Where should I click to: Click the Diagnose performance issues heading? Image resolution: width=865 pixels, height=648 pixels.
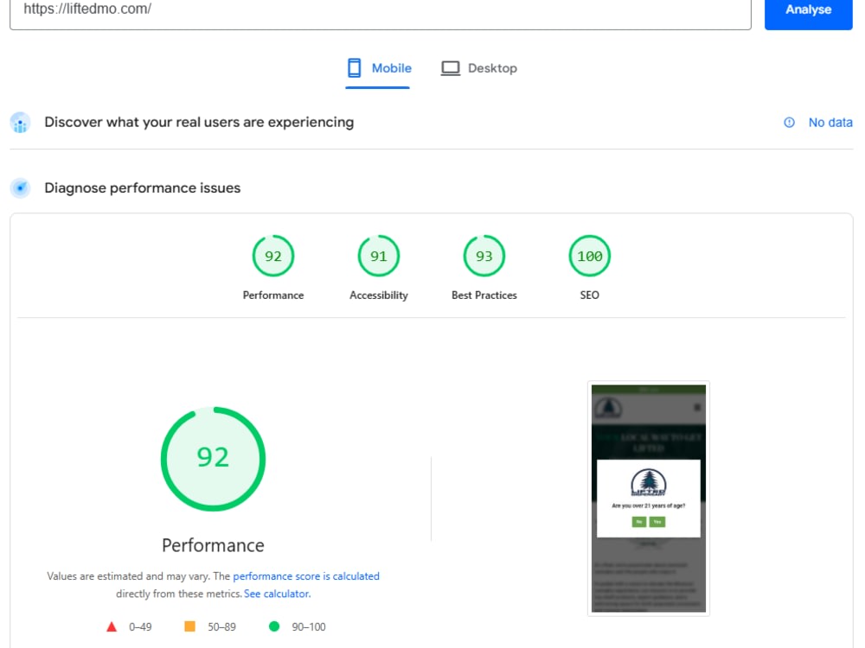point(143,187)
